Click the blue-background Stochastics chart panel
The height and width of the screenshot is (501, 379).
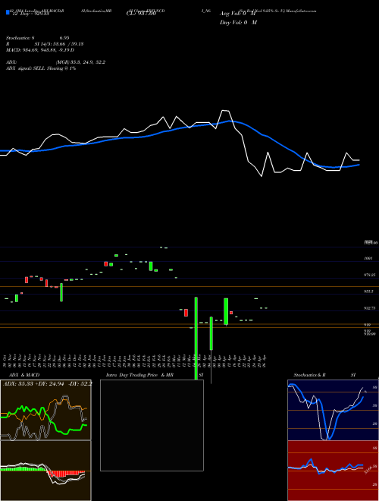(x=333, y=410)
